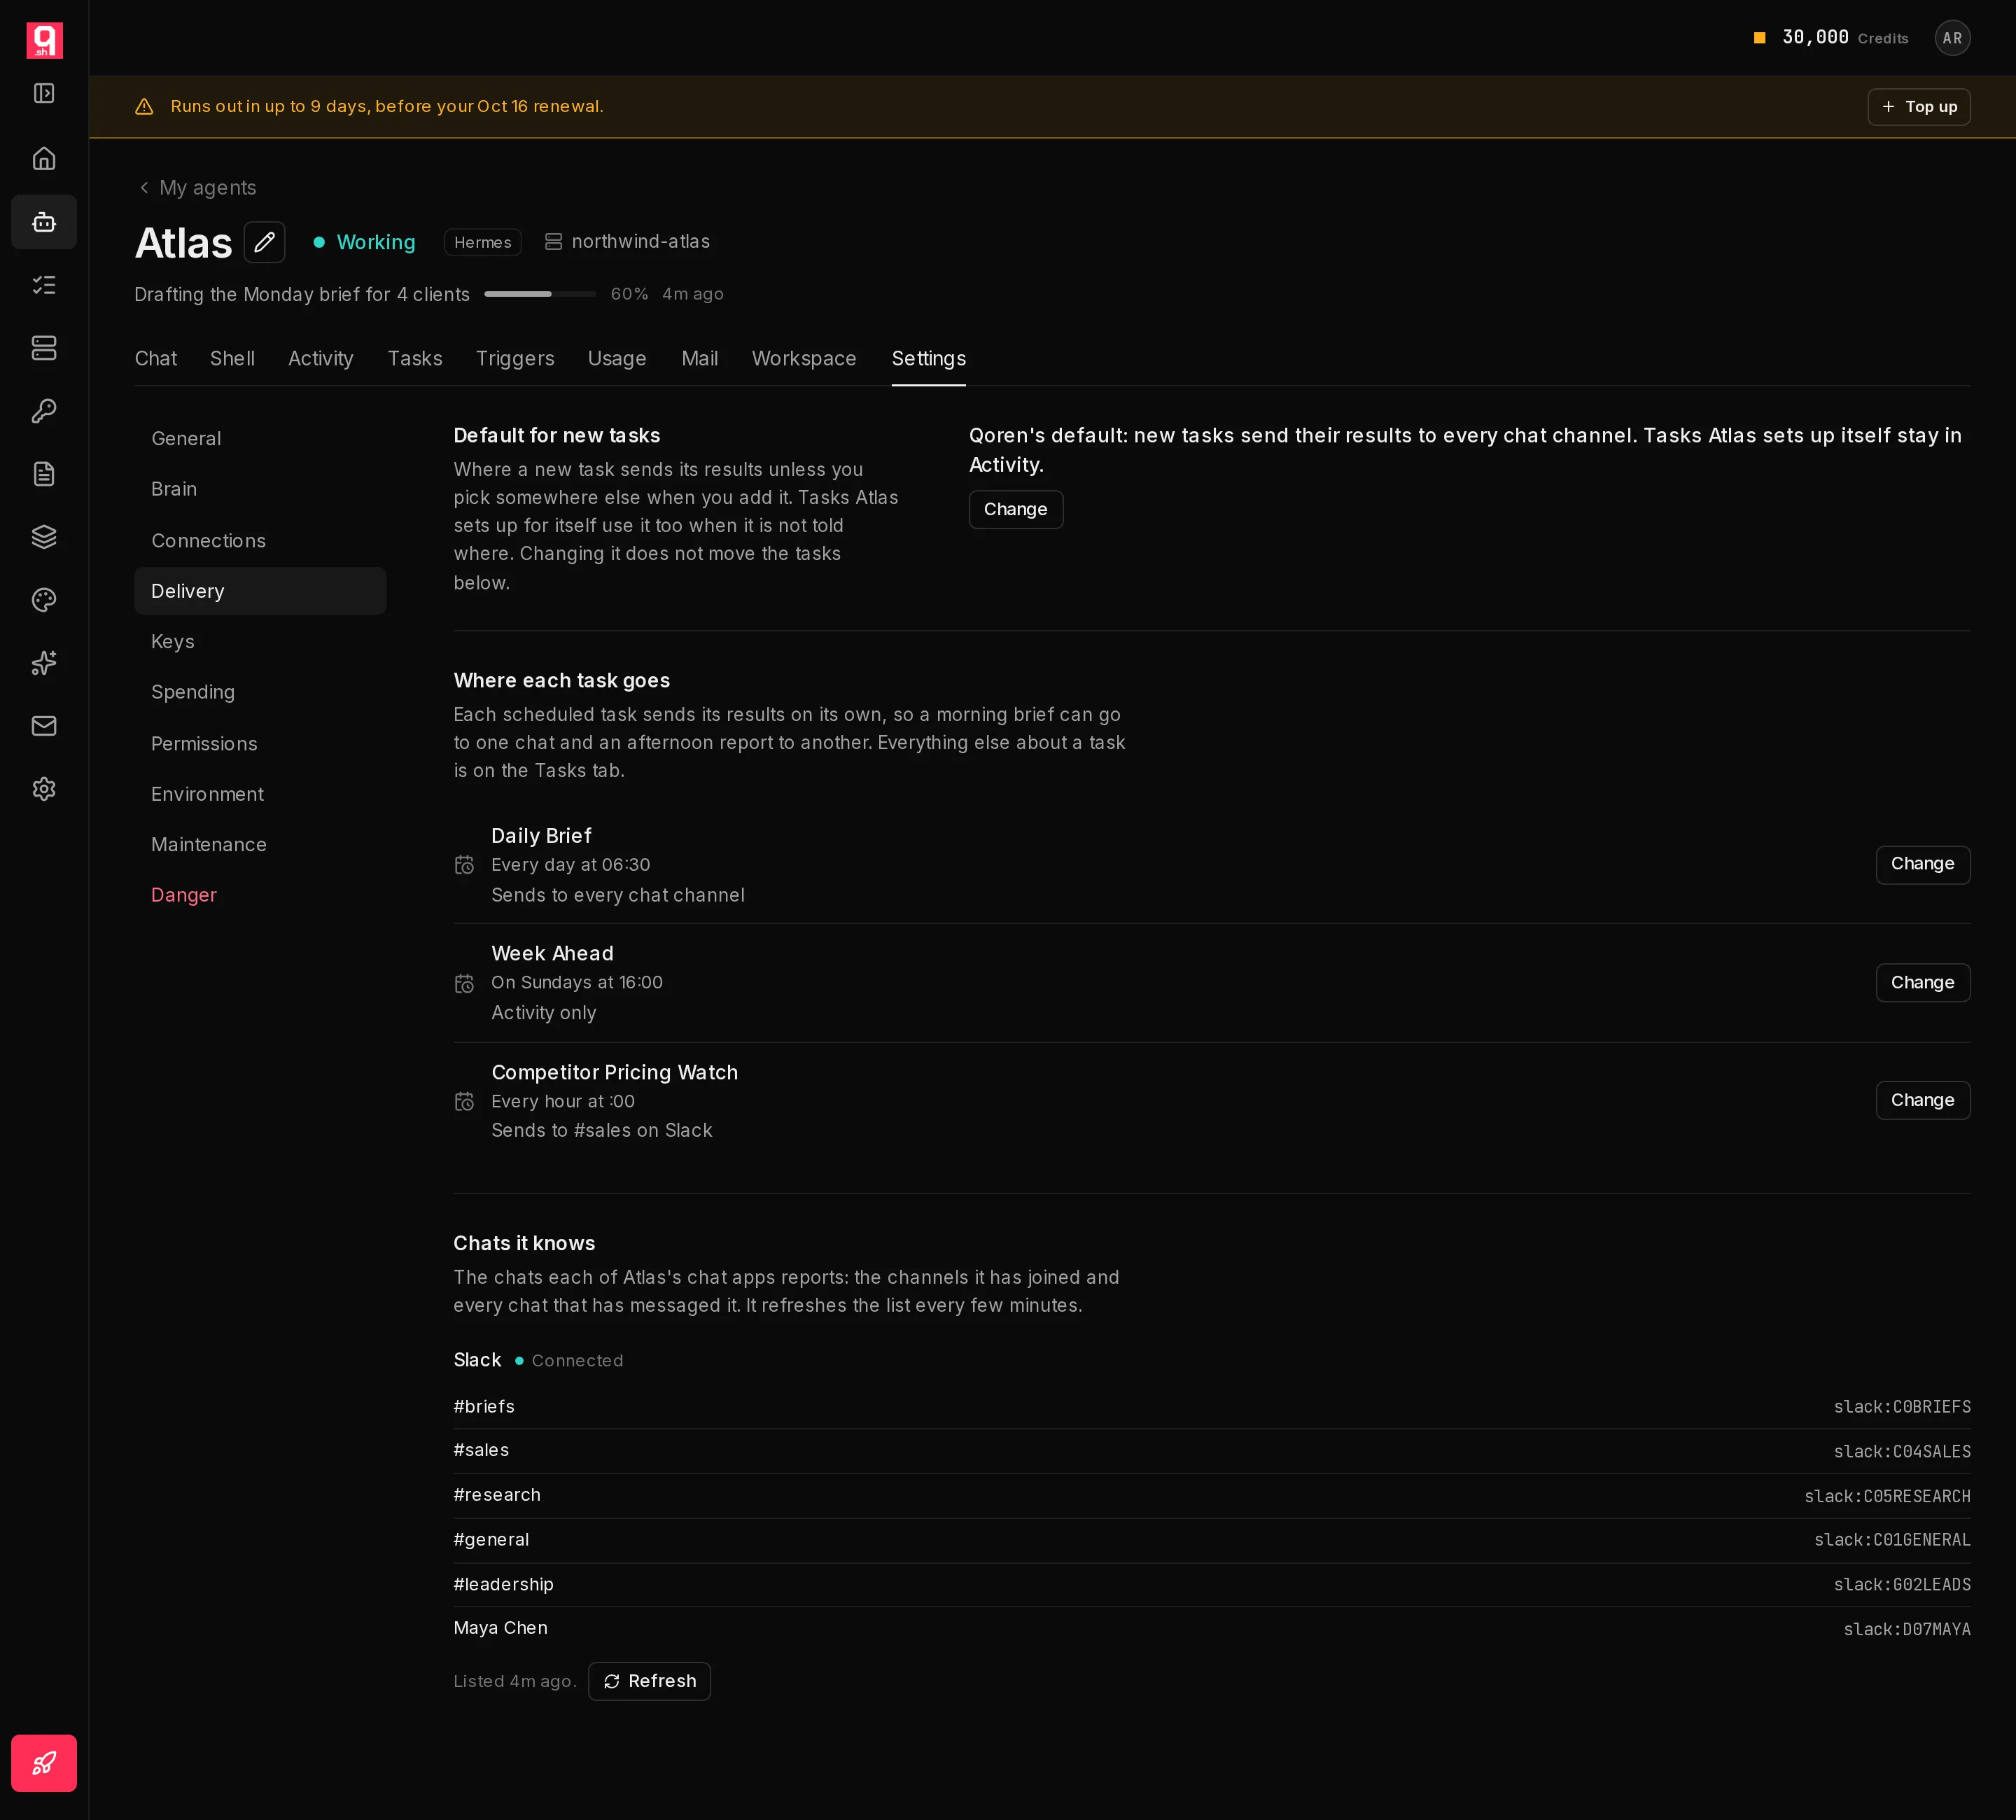Open the Danger settings section
2016x1820 pixels.
point(260,895)
